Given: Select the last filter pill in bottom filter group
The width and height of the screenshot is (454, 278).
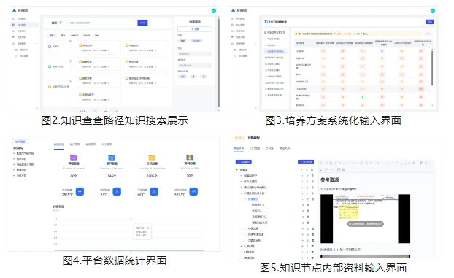Looking at the screenshot, I should (204, 77).
